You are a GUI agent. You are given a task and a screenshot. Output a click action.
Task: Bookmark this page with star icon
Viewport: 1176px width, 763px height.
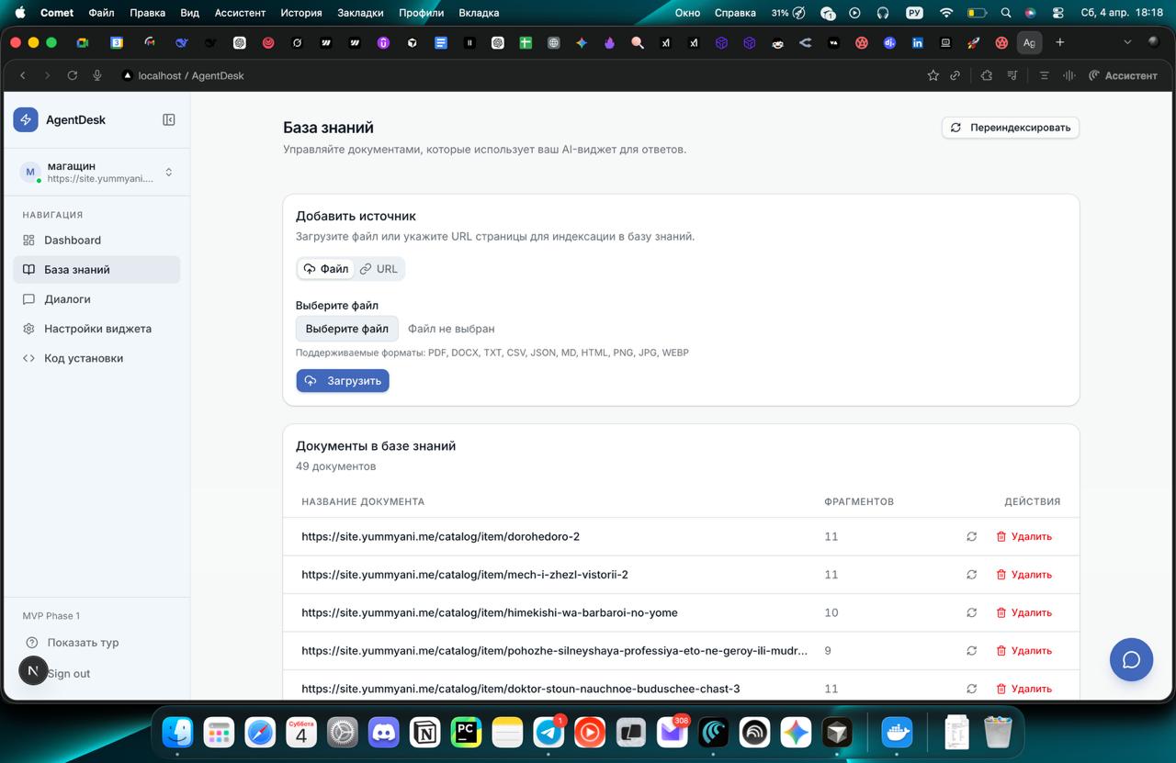coord(933,75)
